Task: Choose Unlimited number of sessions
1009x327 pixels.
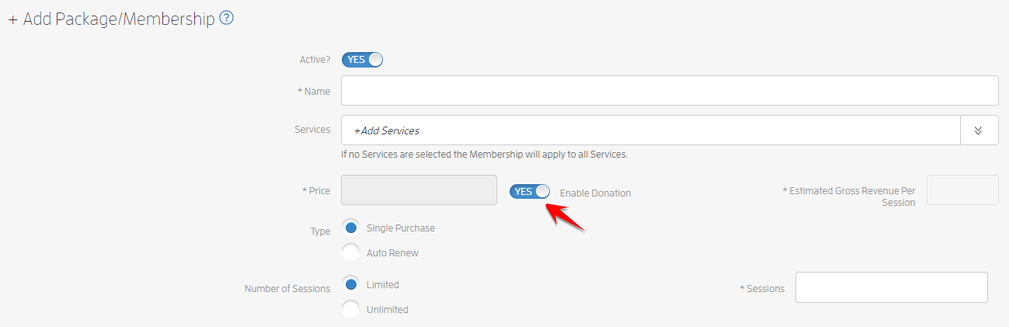Action: coord(351,309)
